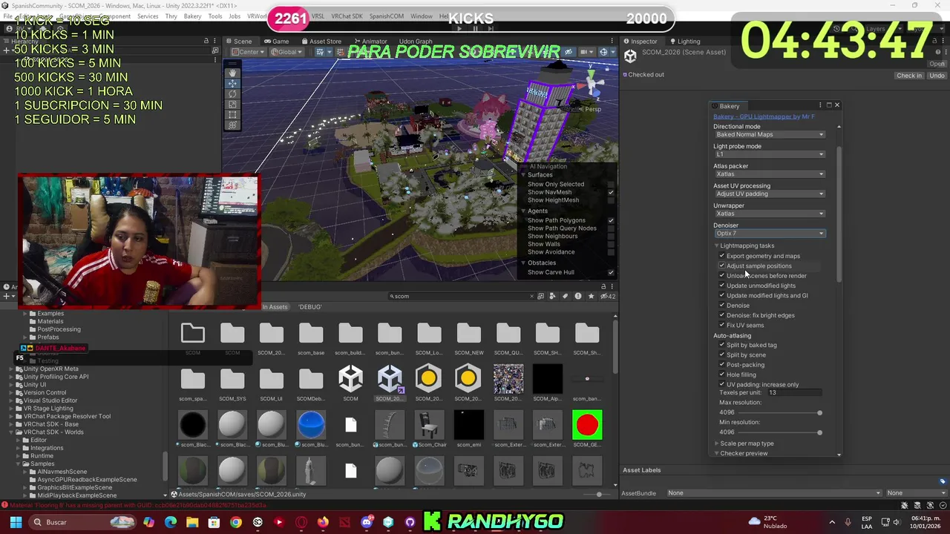Toggle Show Carve Hull checkbox

611,272
